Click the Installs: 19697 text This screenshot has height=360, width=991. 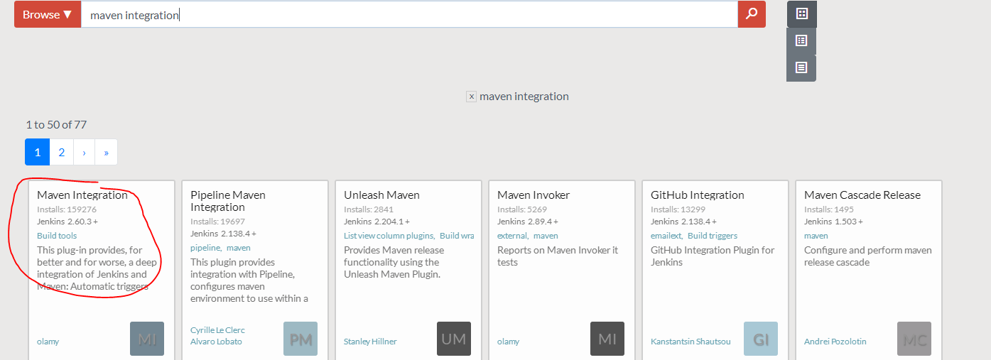[218, 222]
